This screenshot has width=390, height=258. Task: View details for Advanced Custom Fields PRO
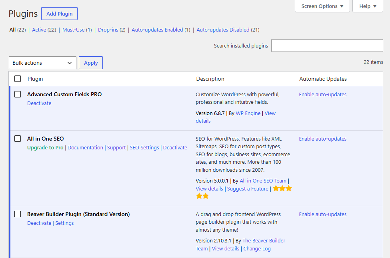point(270,113)
